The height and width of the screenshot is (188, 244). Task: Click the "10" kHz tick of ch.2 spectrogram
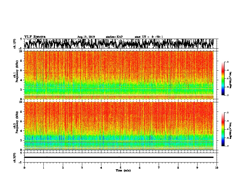pos(20,102)
